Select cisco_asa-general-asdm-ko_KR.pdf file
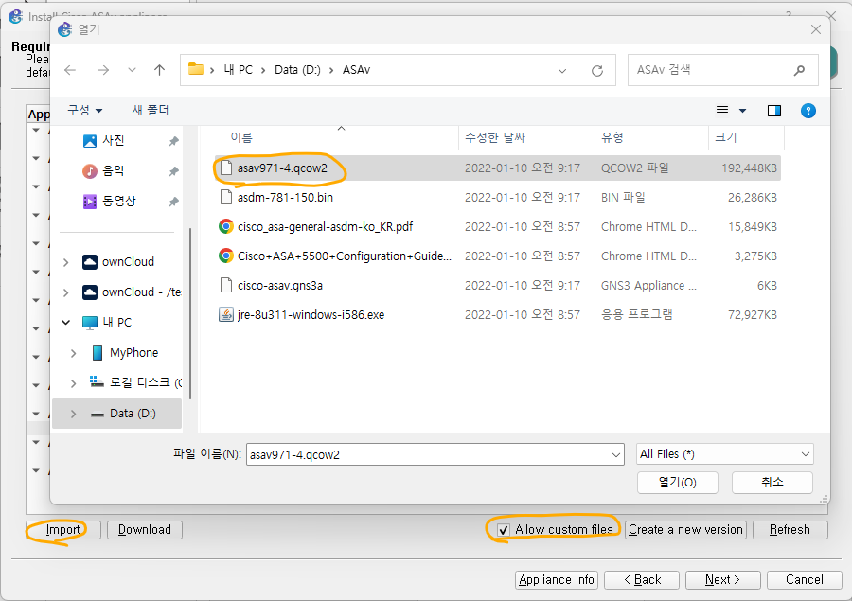Image resolution: width=852 pixels, height=601 pixels. coord(498,226)
